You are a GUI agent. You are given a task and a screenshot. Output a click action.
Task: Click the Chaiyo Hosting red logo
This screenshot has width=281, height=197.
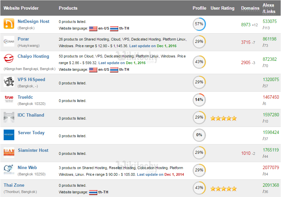point(9,59)
